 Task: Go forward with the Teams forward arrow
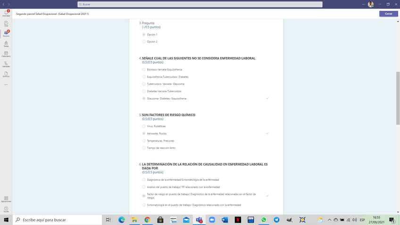[x=8, y=4]
